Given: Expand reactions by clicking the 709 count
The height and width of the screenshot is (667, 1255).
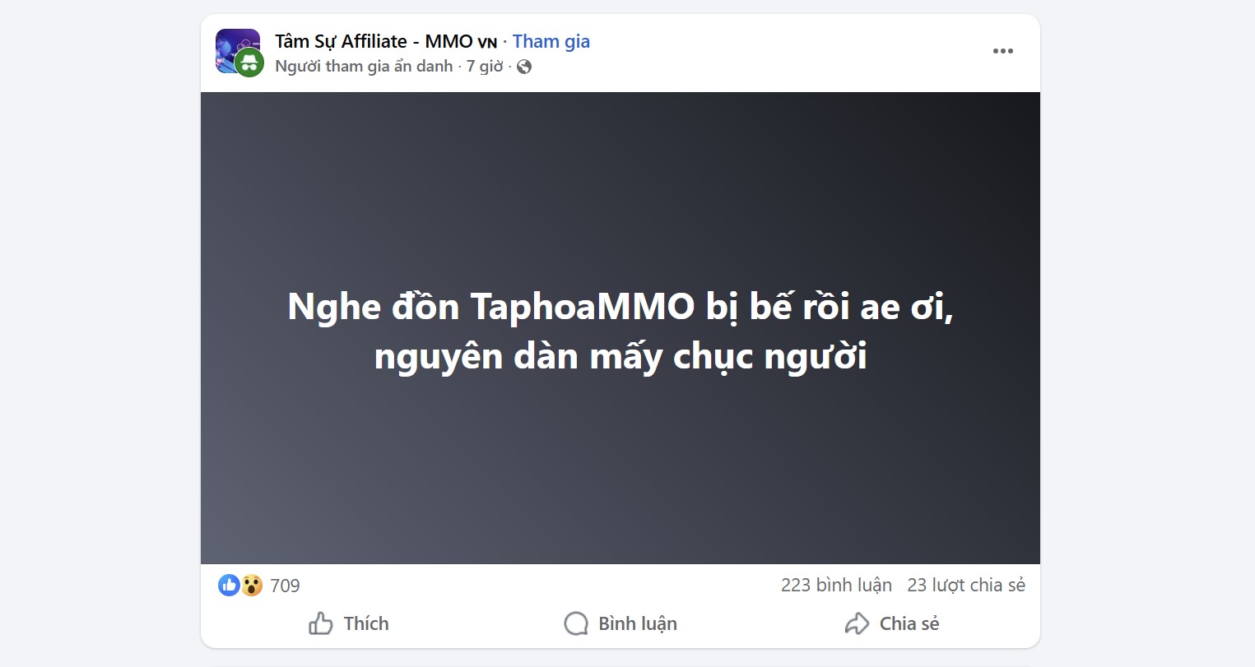Looking at the screenshot, I should click(x=284, y=585).
